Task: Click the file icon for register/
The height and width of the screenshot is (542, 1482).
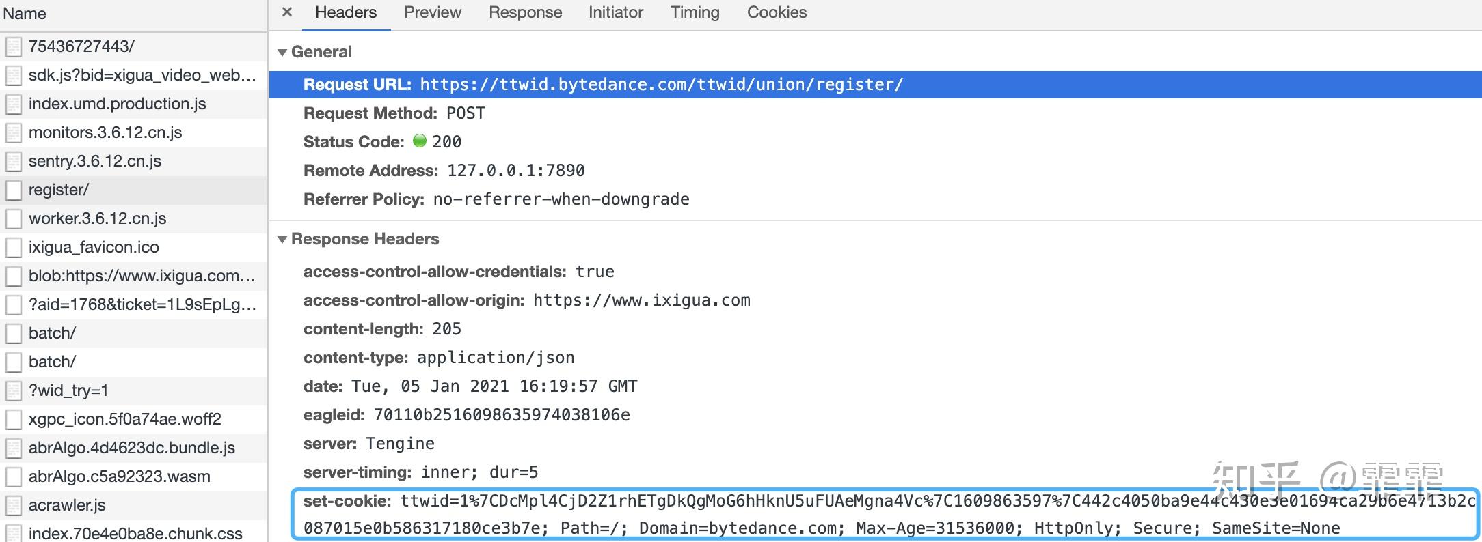Action: (14, 190)
